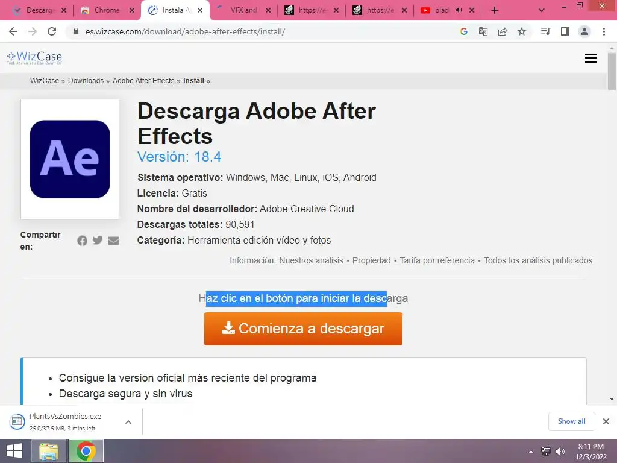Toggle the Chrome side panel
The image size is (617, 463).
pyautogui.click(x=565, y=31)
